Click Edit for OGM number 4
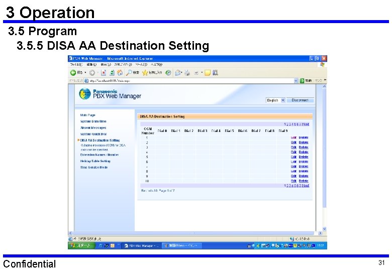The width and height of the screenshot is (392, 271). coord(293,152)
